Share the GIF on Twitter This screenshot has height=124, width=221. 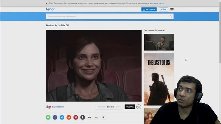pos(62,117)
